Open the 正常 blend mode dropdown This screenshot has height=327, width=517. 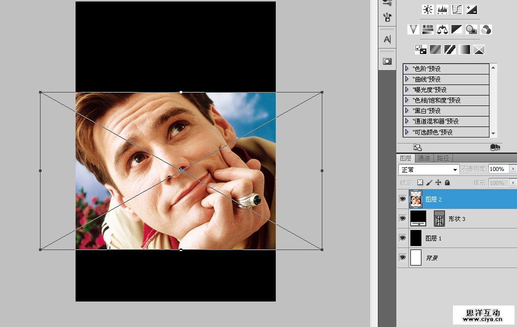coord(429,169)
